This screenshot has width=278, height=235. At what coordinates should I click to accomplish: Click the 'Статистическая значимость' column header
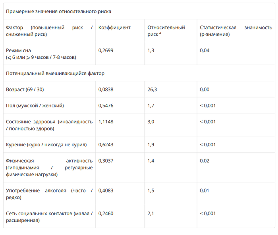[236, 31]
